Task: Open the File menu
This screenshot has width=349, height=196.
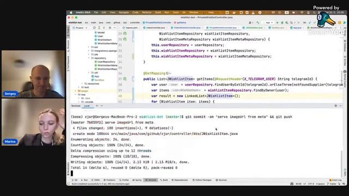Action: (x=96, y=13)
